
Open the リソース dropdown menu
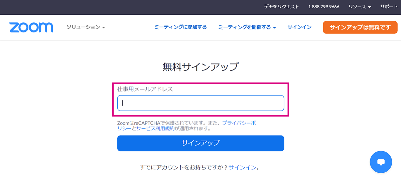[360, 7]
